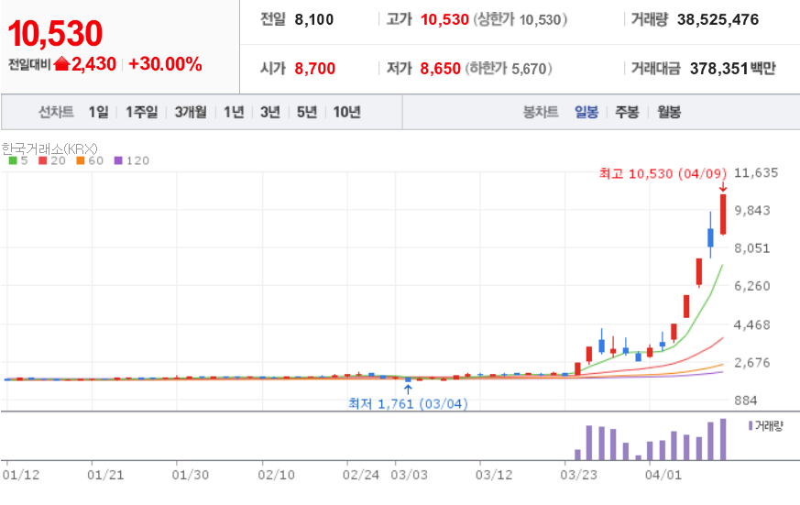800x505 pixels.
Task: Select the 10년 chart period
Action: tap(347, 112)
